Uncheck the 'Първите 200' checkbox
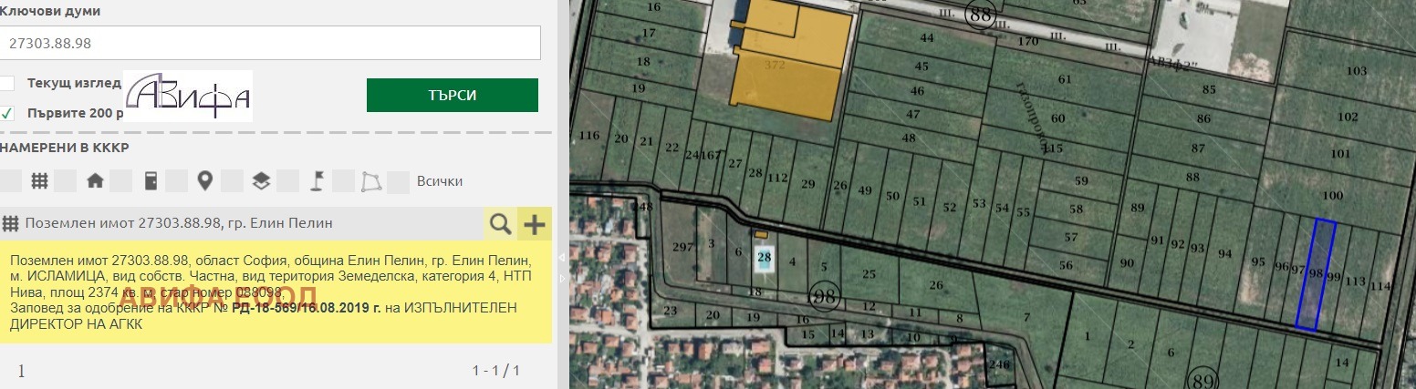 7,113
